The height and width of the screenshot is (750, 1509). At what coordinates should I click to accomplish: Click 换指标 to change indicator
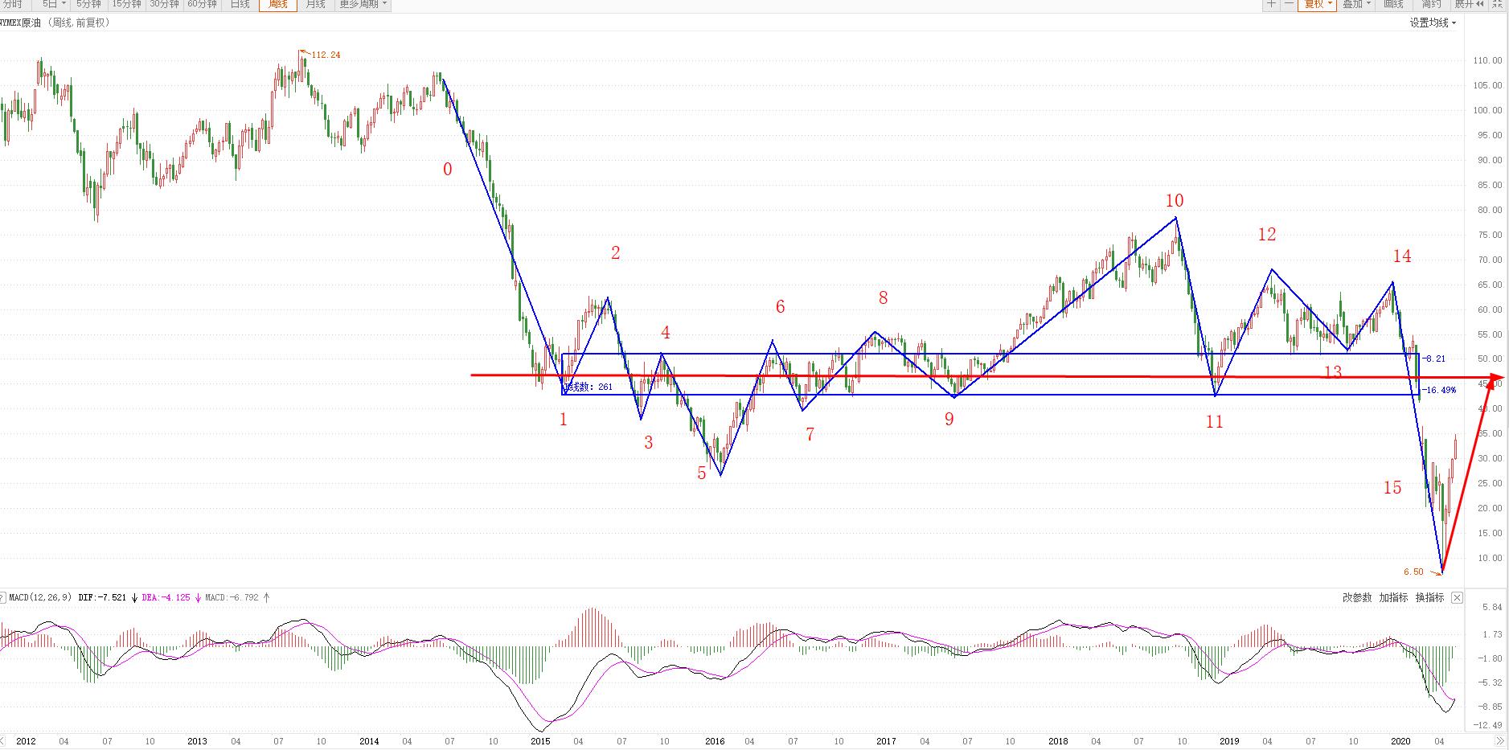1429,597
